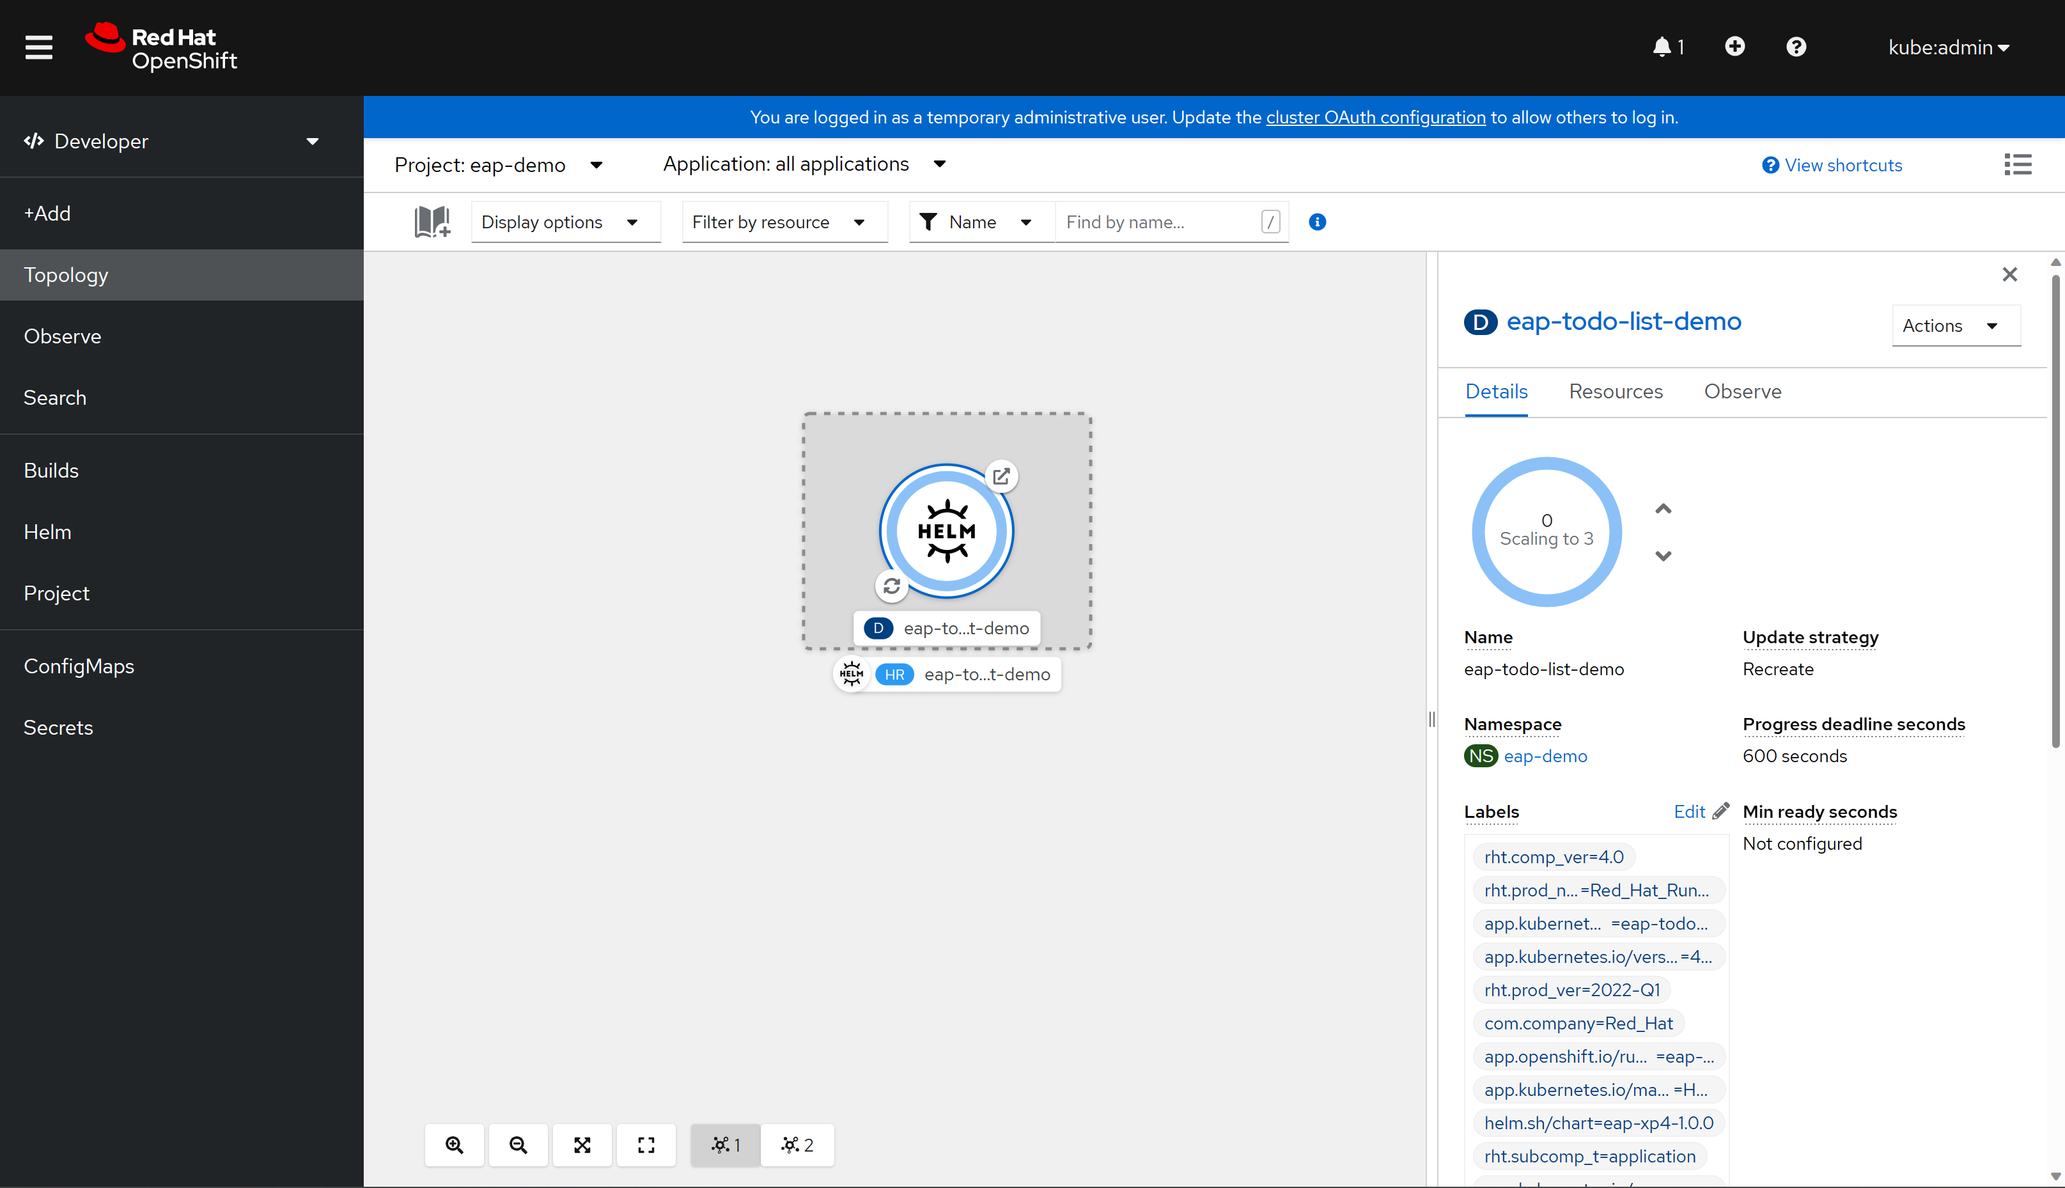Click the Helm chart node icon
The width and height of the screenshot is (2065, 1188).
coord(944,531)
